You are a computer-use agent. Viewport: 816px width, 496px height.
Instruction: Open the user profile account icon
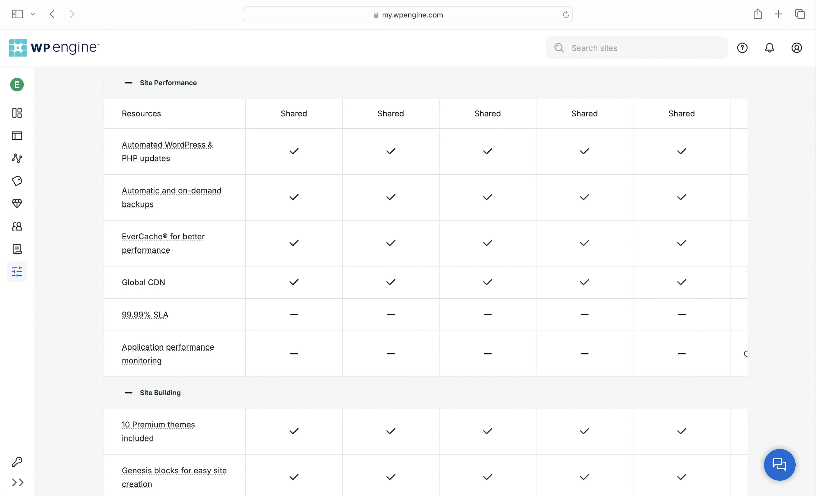coord(797,48)
